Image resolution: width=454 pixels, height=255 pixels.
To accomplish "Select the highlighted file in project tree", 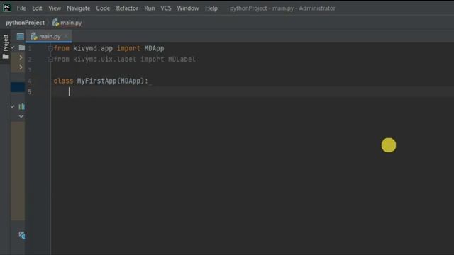I will coord(18,87).
